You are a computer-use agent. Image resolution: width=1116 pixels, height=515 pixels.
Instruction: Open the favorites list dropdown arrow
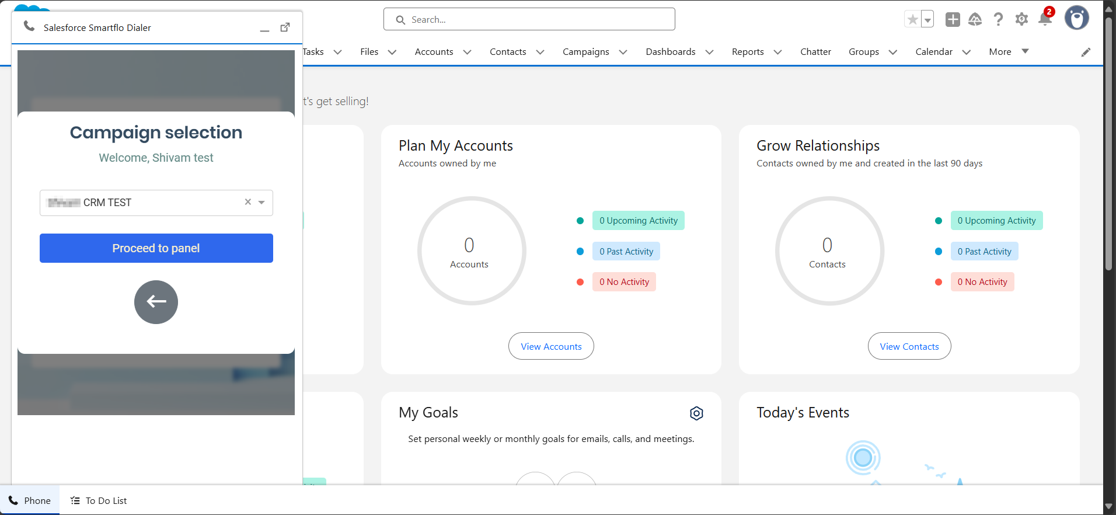coord(927,19)
